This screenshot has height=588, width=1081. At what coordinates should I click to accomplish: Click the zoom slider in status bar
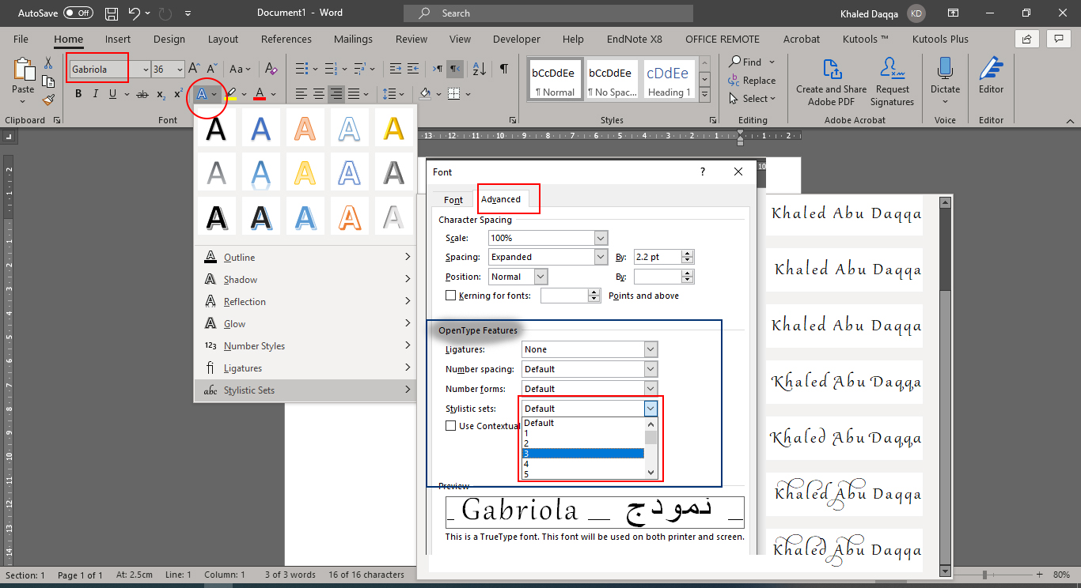click(985, 575)
